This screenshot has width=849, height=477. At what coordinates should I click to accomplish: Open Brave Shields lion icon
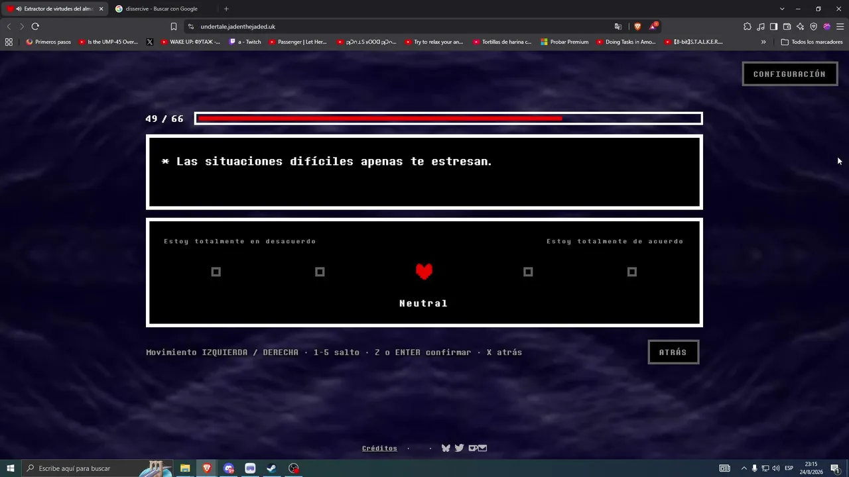point(637,26)
